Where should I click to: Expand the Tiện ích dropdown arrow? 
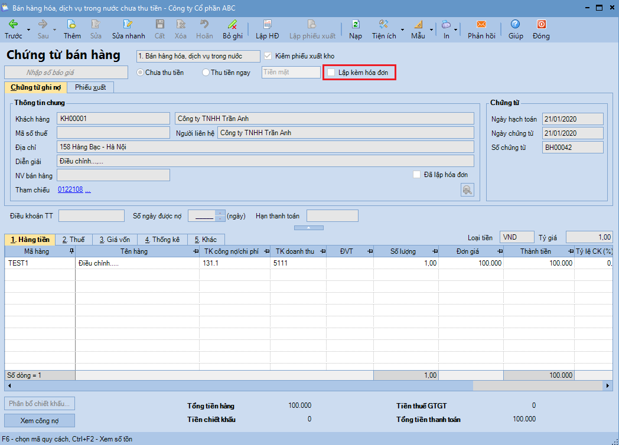click(403, 29)
